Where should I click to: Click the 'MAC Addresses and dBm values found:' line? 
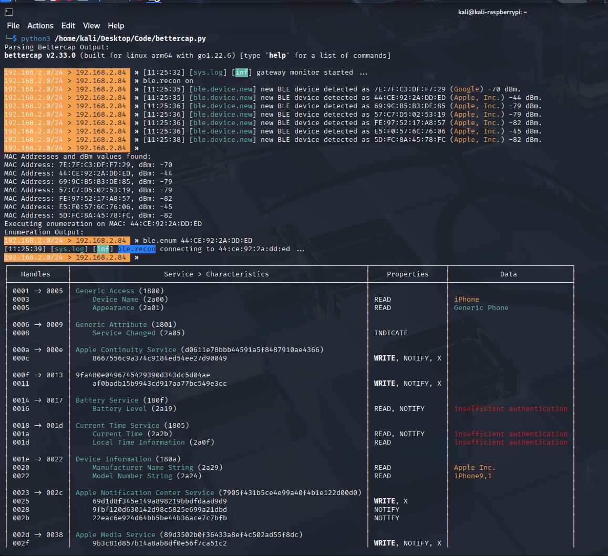pyautogui.click(x=78, y=156)
